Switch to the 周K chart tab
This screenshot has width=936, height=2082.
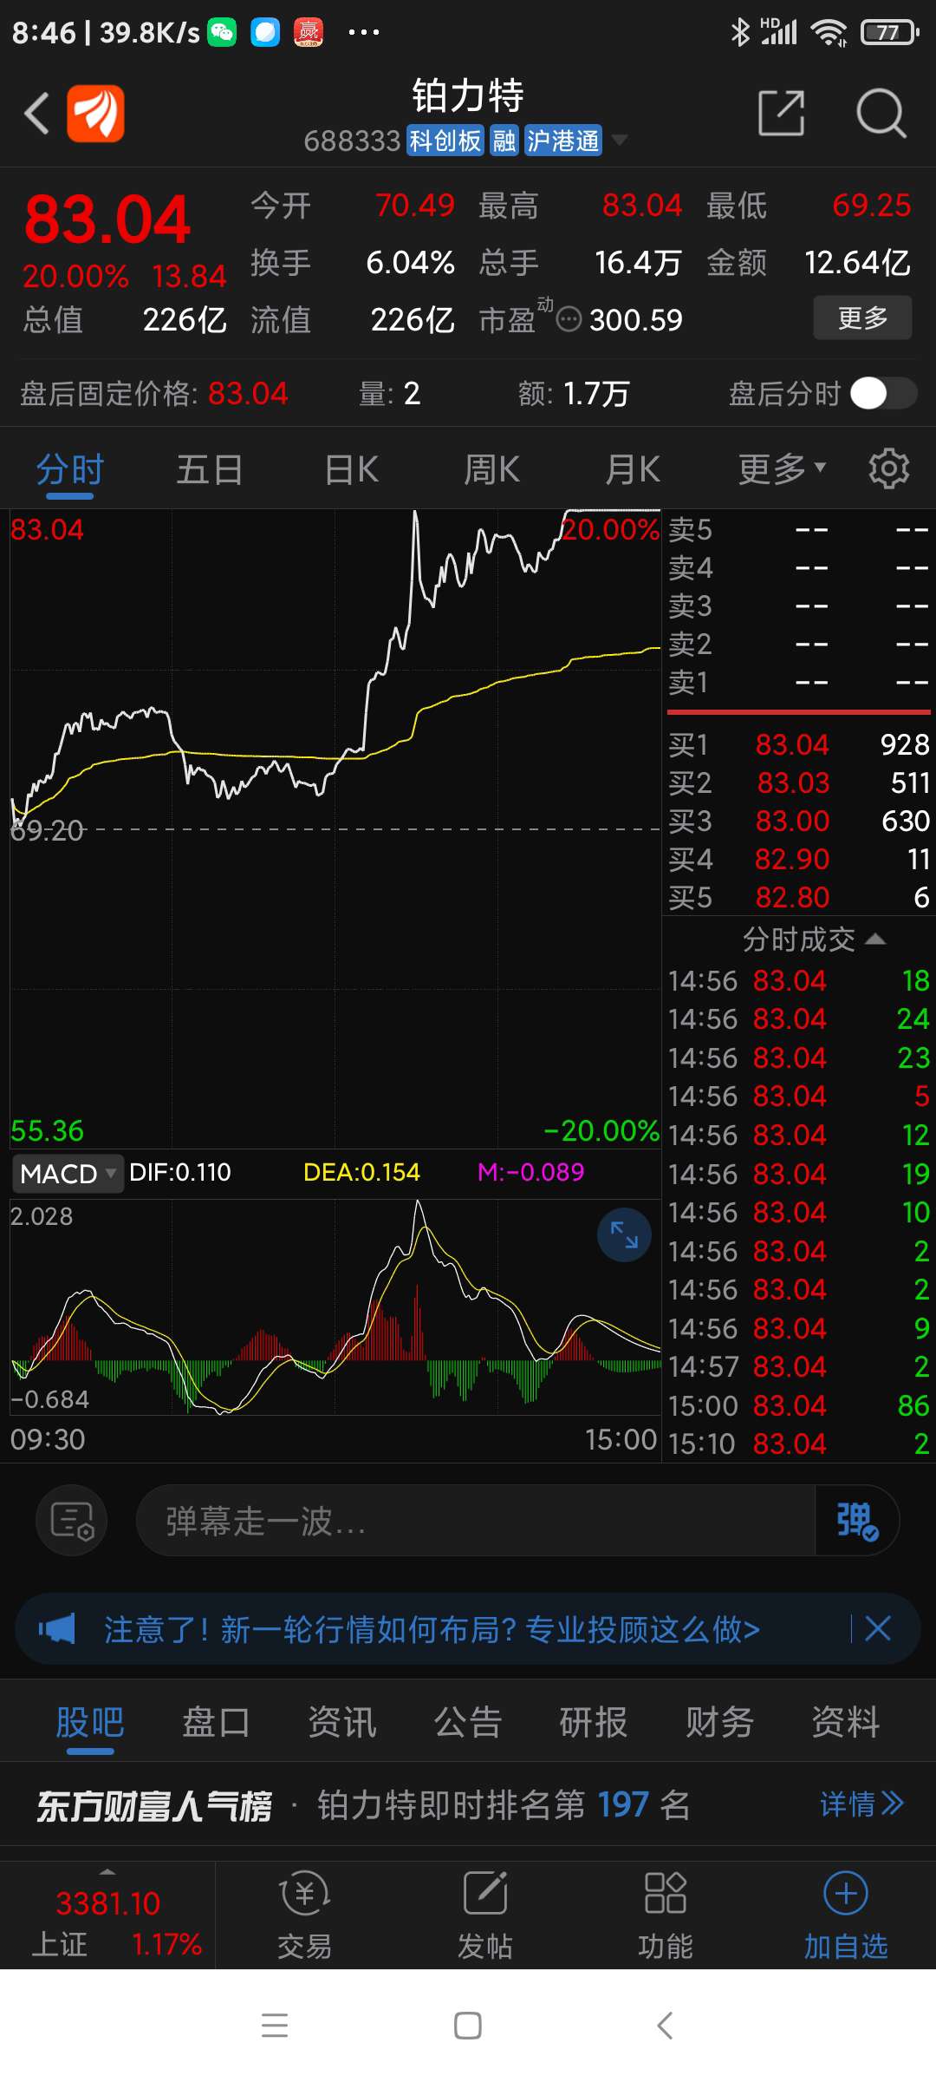tap(491, 470)
